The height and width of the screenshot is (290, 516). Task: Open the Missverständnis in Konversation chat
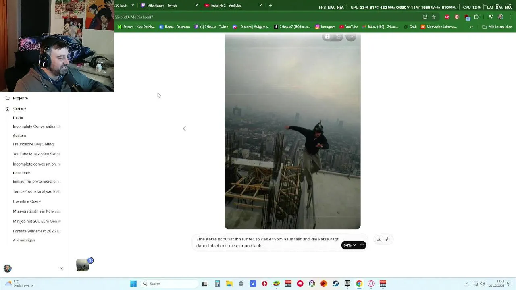tap(37, 211)
